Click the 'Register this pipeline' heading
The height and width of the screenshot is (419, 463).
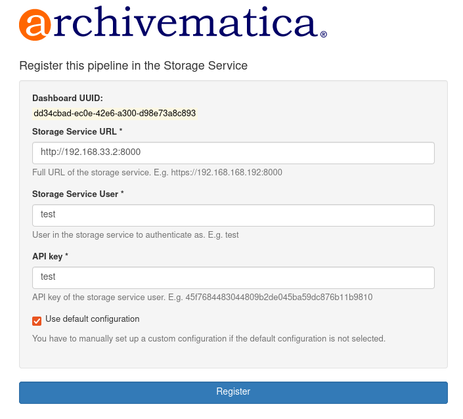click(x=133, y=66)
